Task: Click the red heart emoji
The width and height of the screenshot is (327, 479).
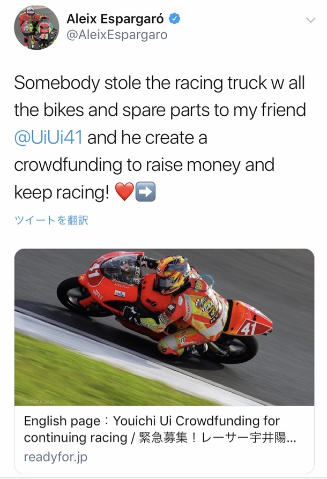Action: [x=124, y=192]
